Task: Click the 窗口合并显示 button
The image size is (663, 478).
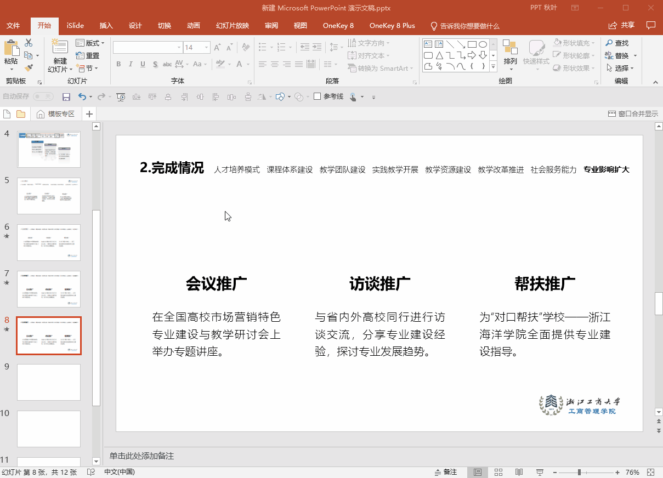Action: pyautogui.click(x=633, y=114)
